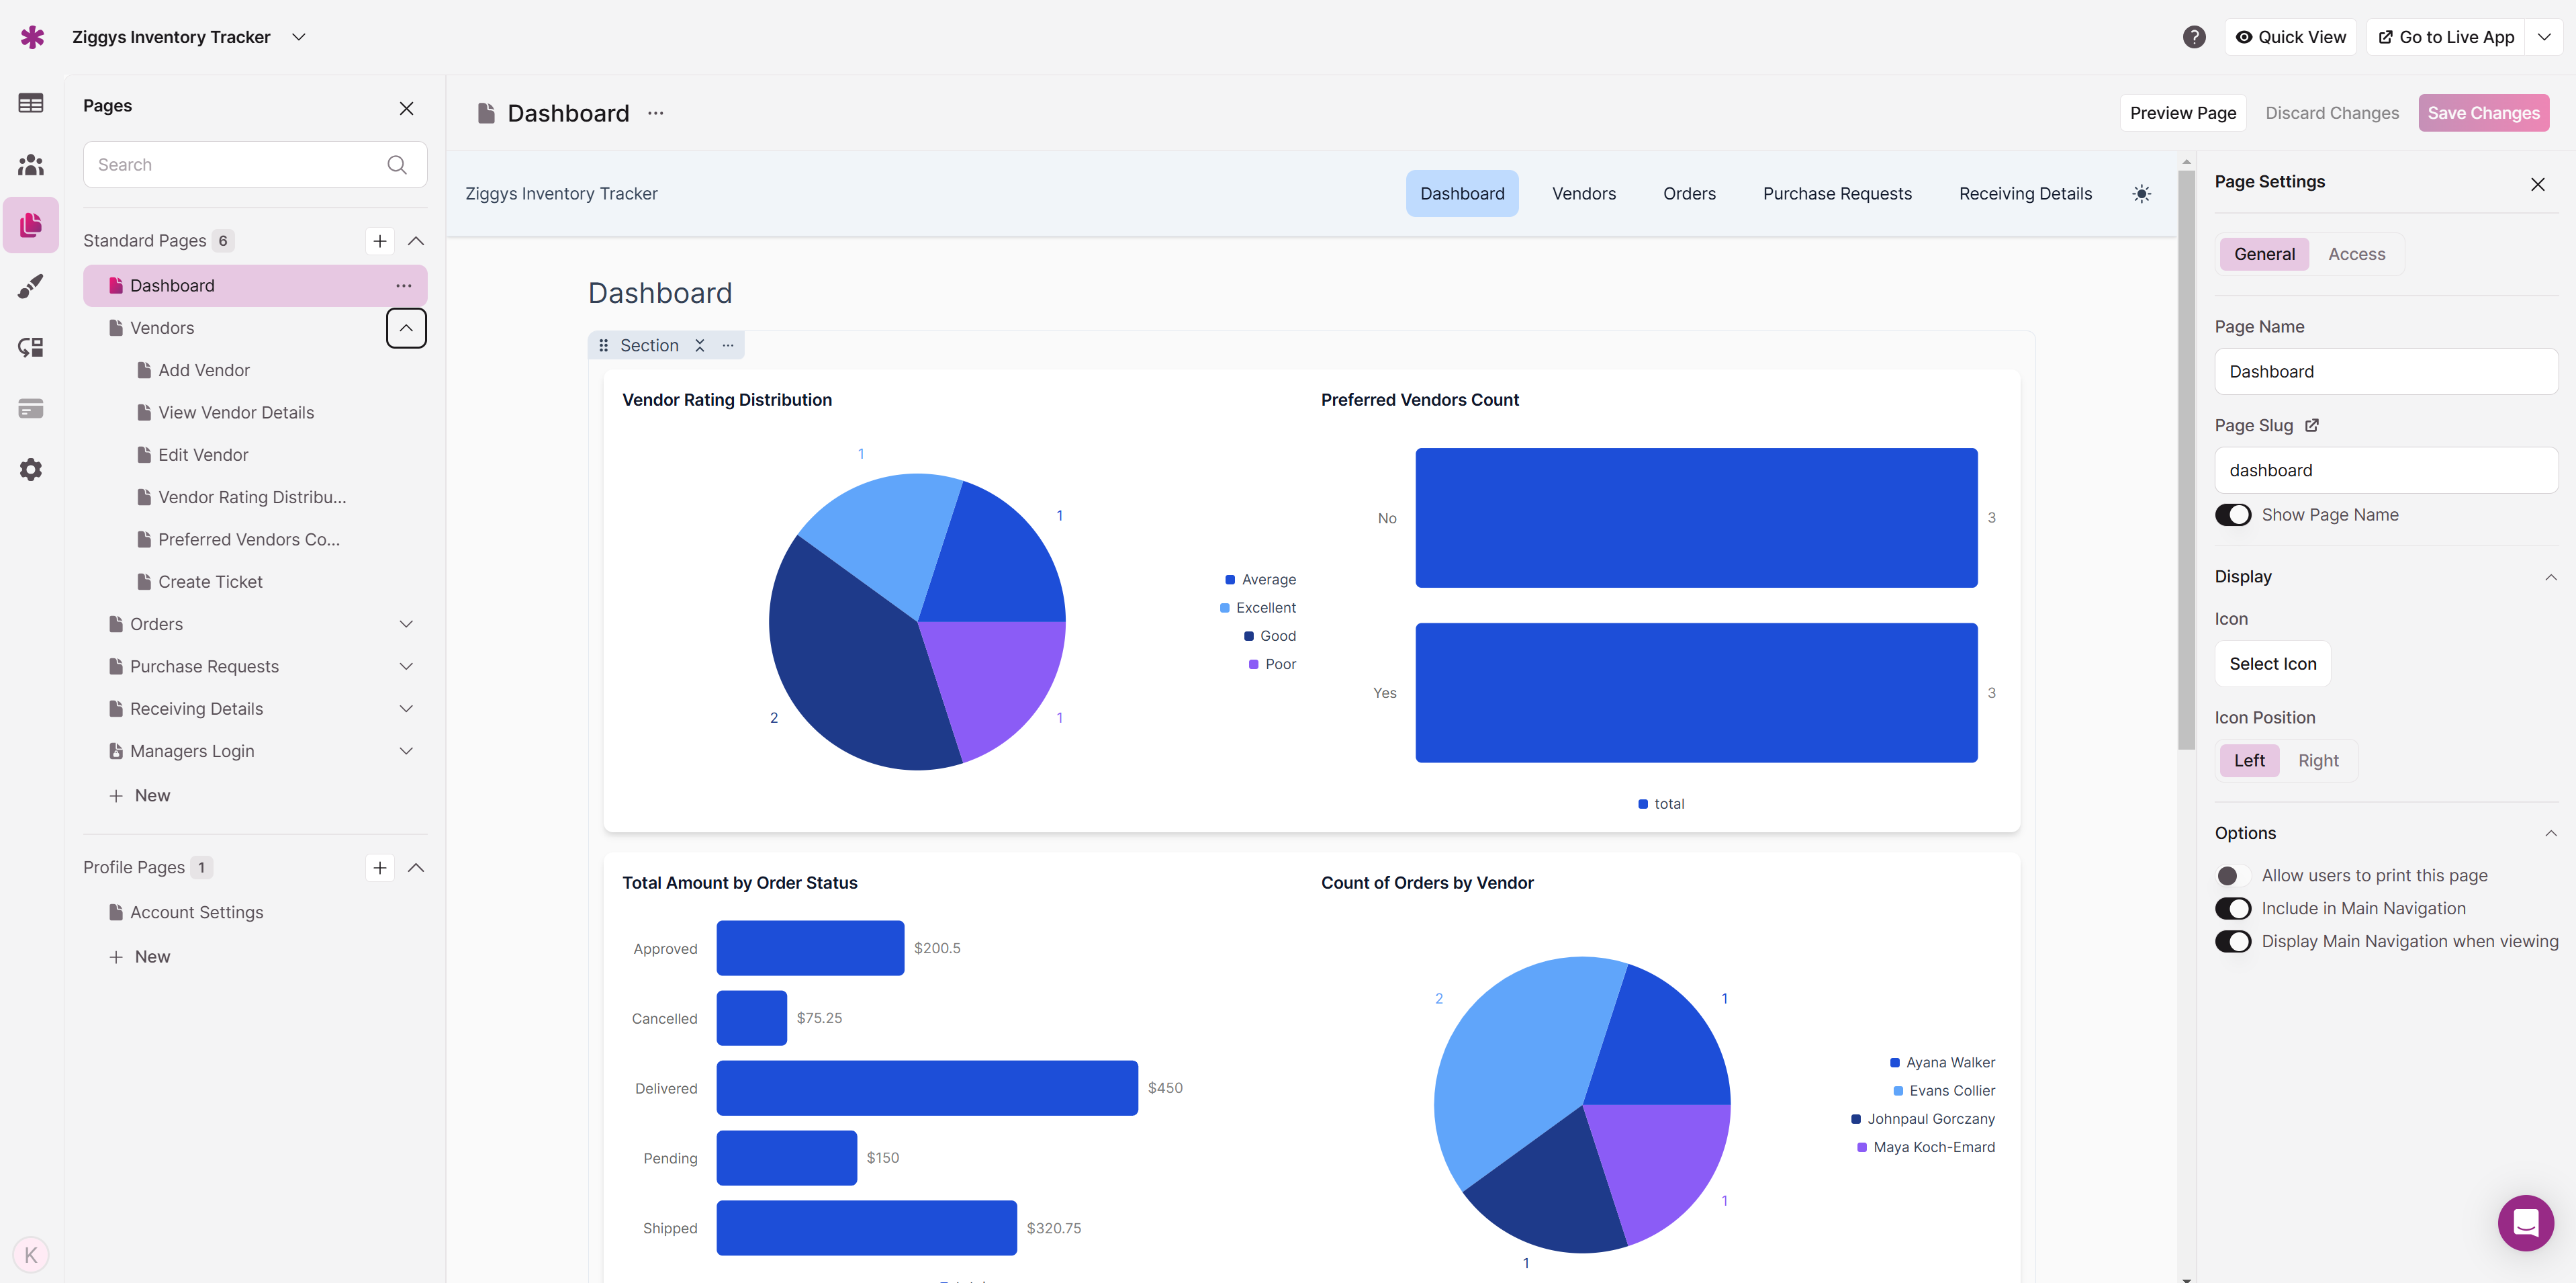The width and height of the screenshot is (2576, 1283).
Task: Click the Dashboard page title file icon
Action: pos(486,113)
